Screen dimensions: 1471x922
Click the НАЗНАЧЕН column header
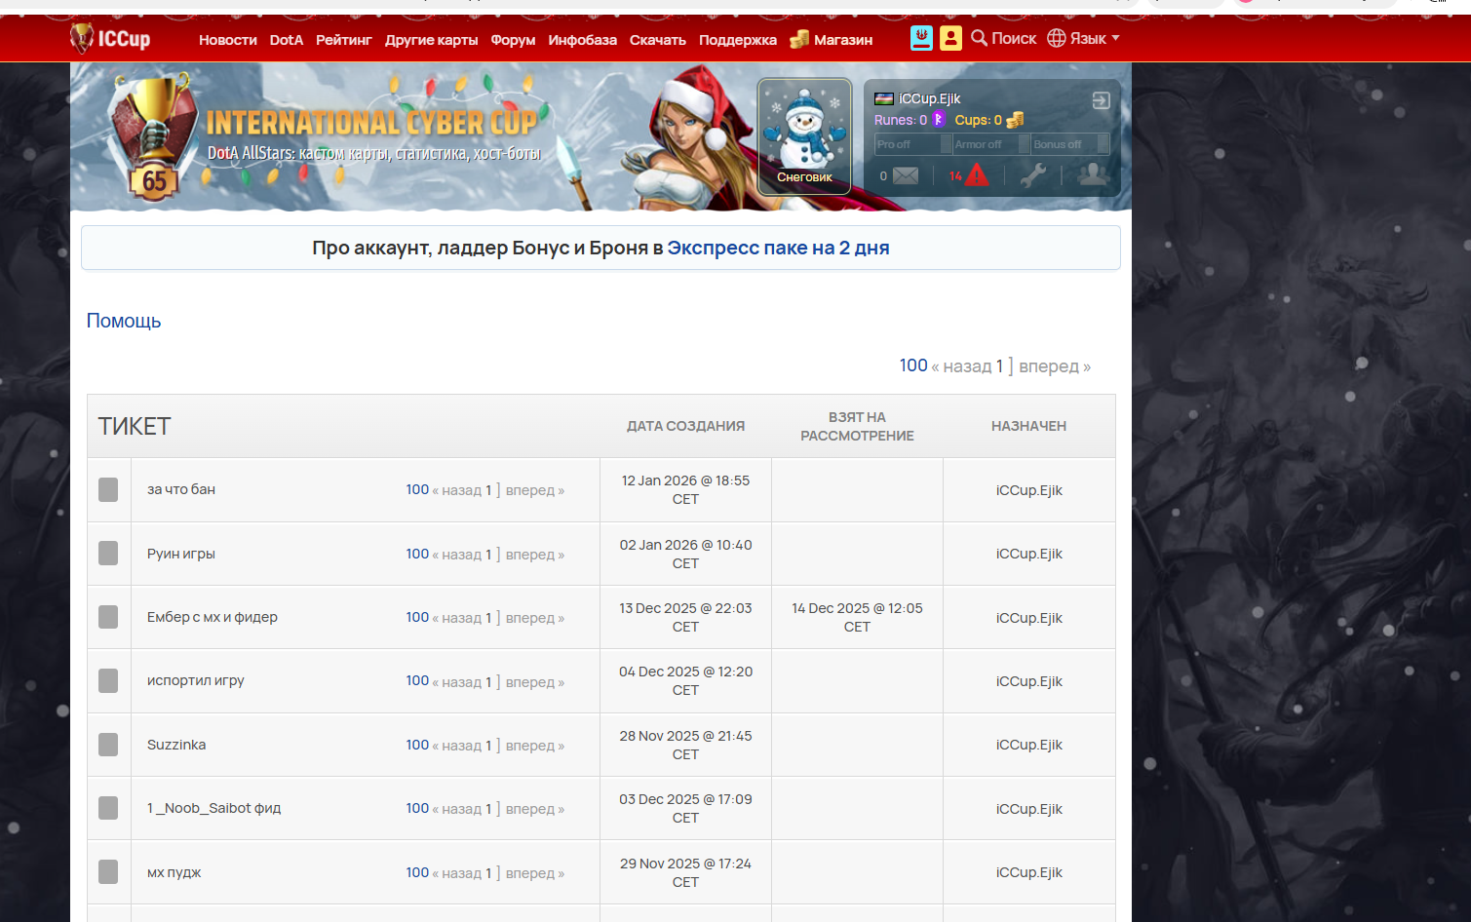(1028, 426)
